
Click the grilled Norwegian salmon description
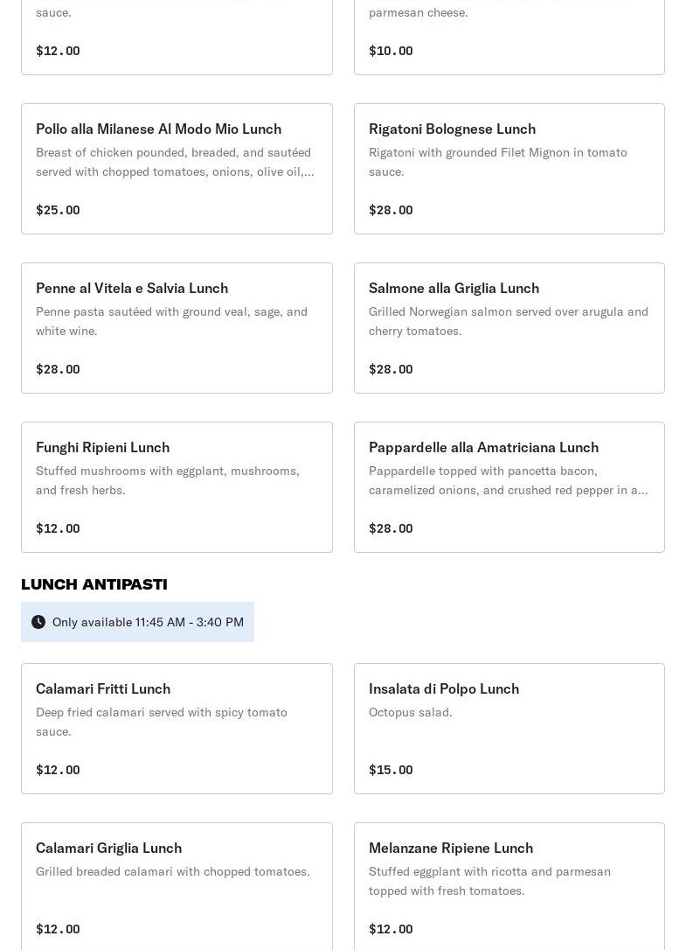(509, 321)
